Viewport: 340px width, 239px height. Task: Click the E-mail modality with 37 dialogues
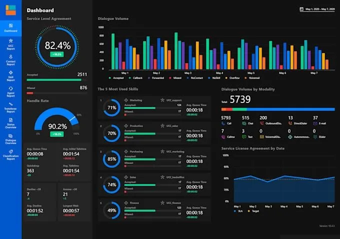pyautogui.click(x=319, y=120)
